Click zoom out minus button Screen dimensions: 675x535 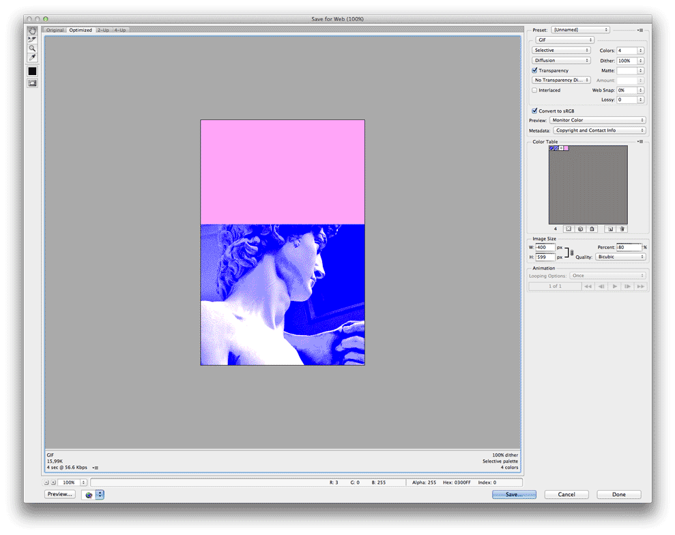coord(46,482)
